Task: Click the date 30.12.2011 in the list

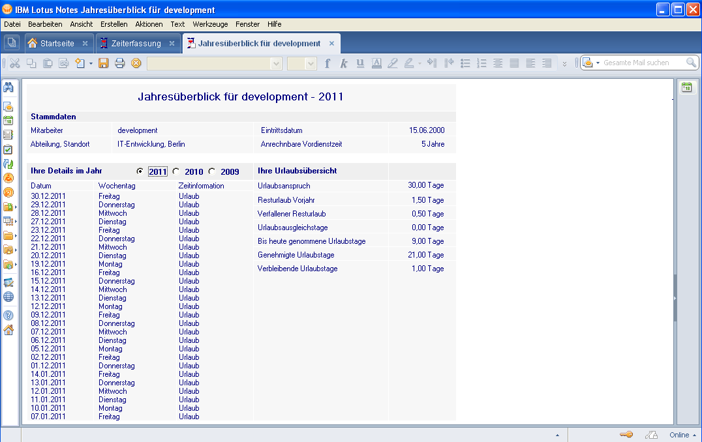Action: (48, 196)
